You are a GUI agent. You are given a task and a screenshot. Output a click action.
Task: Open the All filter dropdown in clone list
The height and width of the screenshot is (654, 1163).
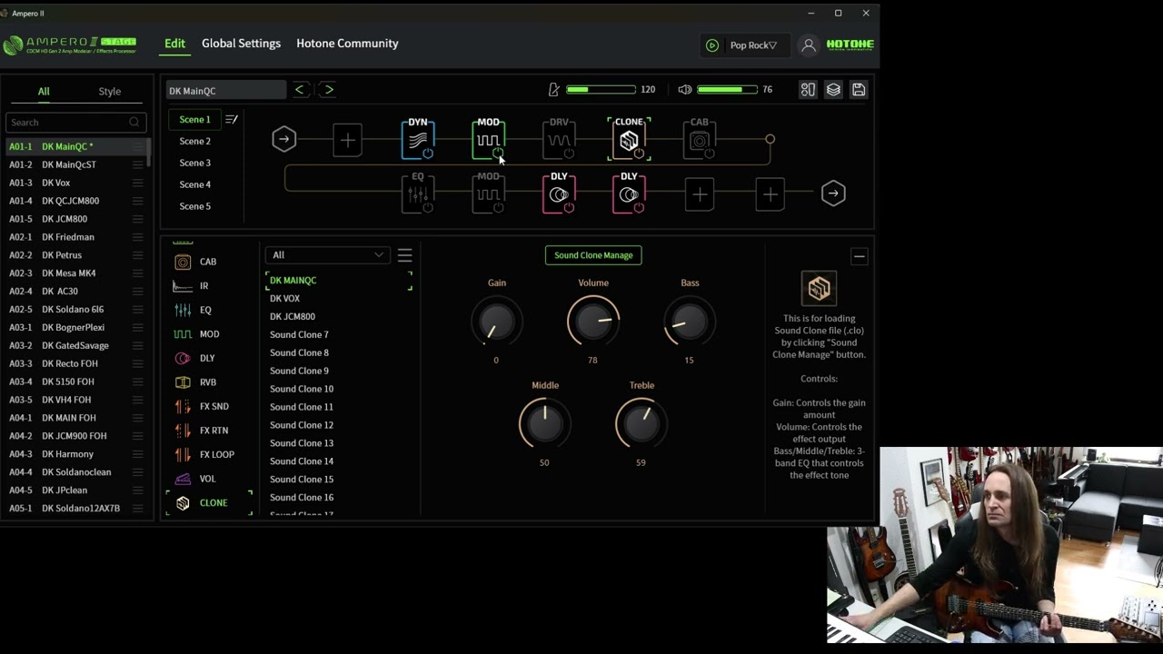coord(327,255)
